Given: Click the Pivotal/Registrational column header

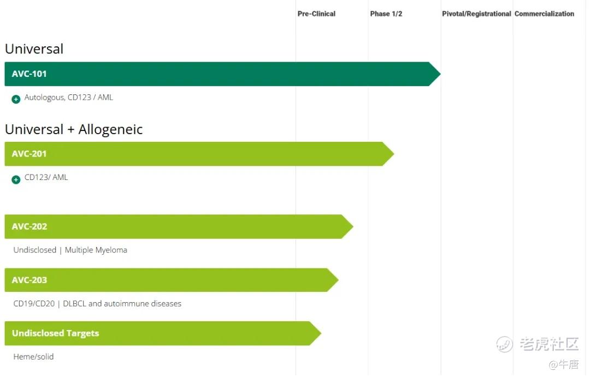Looking at the screenshot, I should [x=476, y=14].
